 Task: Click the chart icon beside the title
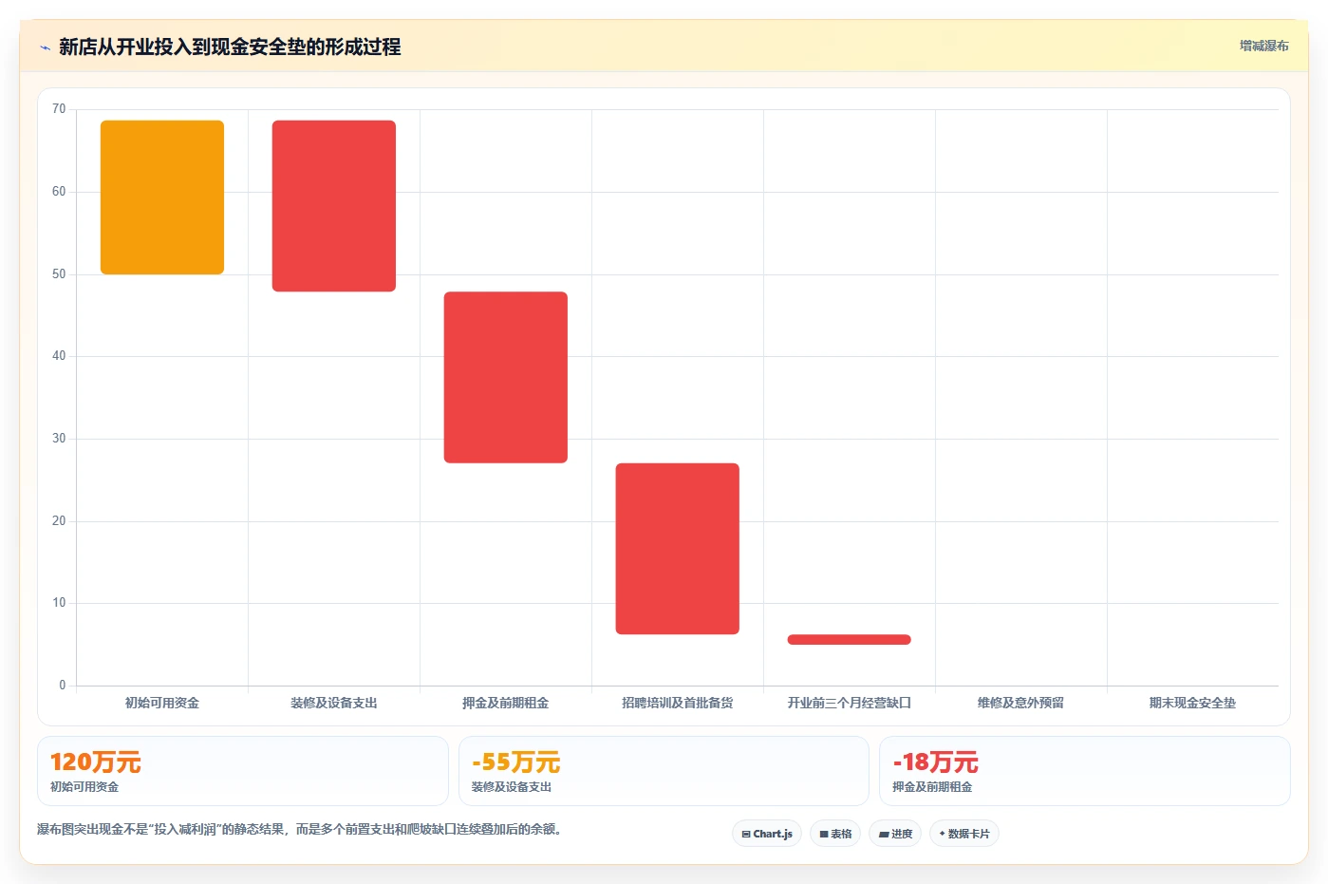[45, 47]
